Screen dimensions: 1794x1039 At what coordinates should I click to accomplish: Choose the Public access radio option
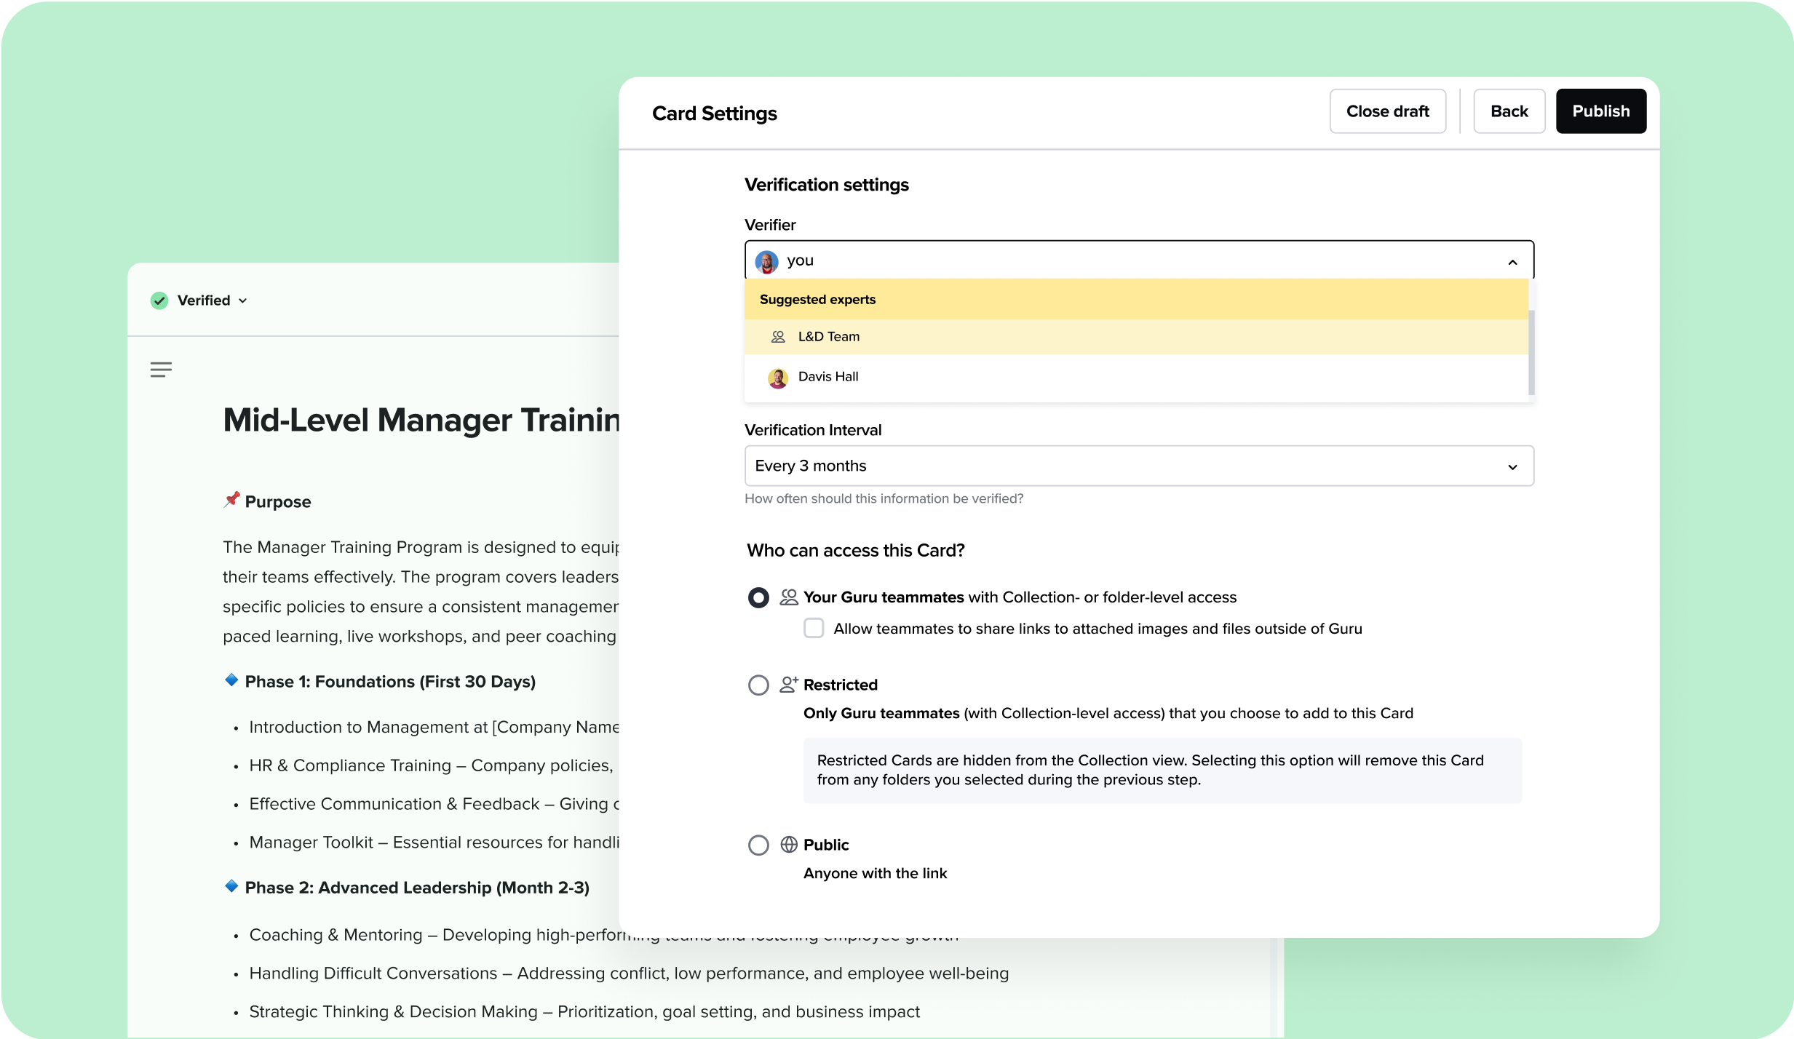758,845
